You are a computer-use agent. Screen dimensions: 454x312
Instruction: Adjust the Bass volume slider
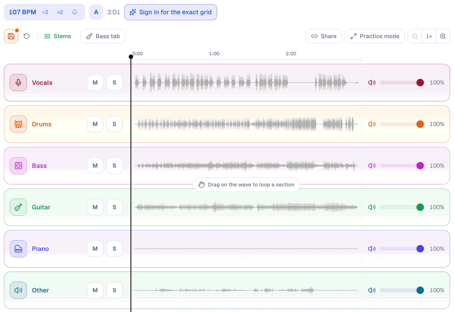click(x=401, y=166)
